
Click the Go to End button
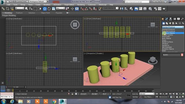[170, 94]
